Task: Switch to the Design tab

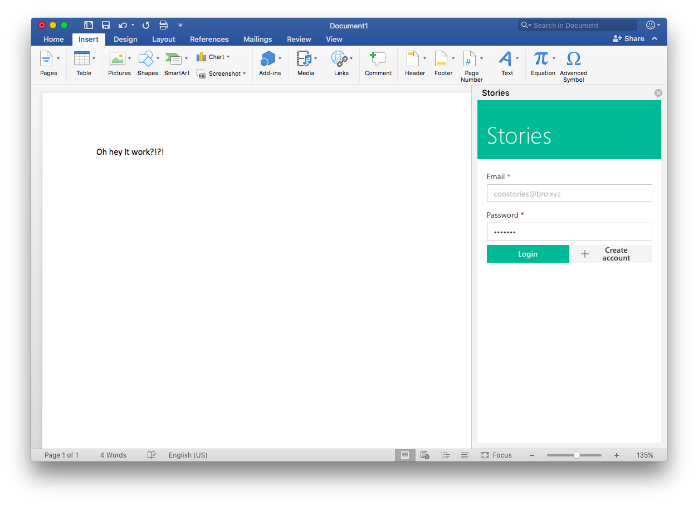Action: click(125, 39)
